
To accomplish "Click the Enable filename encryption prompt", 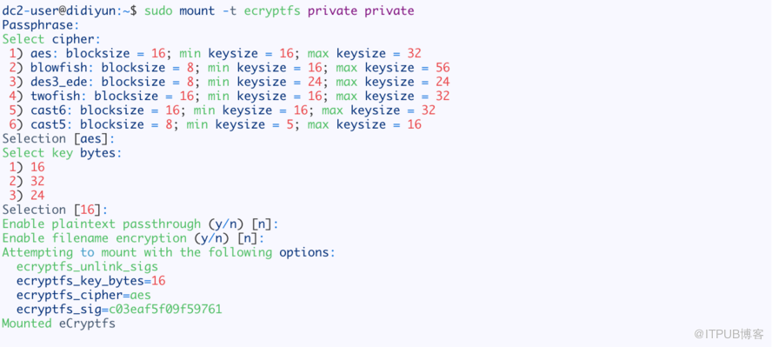I will point(133,238).
